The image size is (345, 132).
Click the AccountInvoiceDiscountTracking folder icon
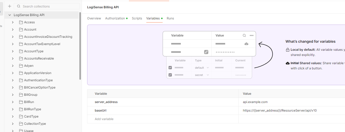pos(21,37)
